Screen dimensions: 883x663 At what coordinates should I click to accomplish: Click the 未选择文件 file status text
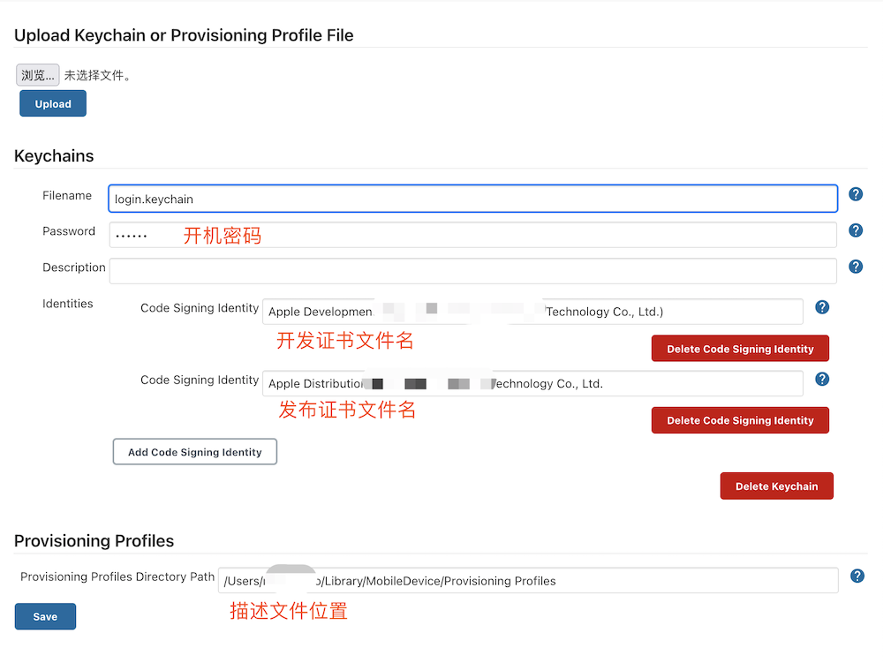point(97,75)
